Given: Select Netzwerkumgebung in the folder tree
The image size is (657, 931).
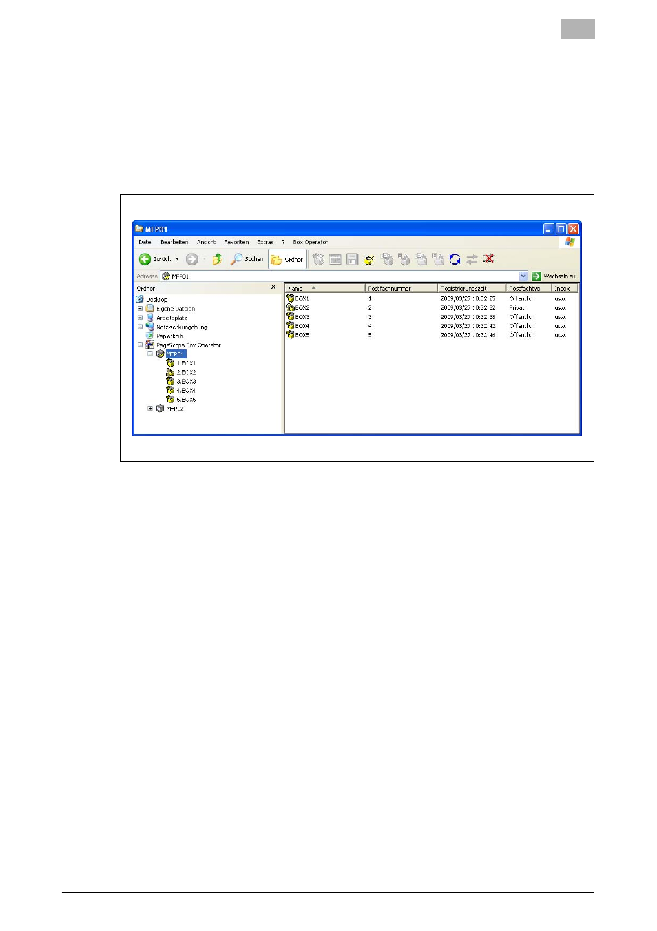Looking at the screenshot, I should click(181, 327).
